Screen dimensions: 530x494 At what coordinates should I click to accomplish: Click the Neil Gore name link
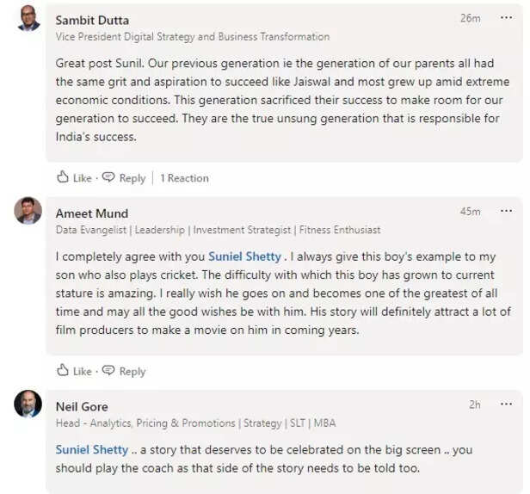point(82,406)
